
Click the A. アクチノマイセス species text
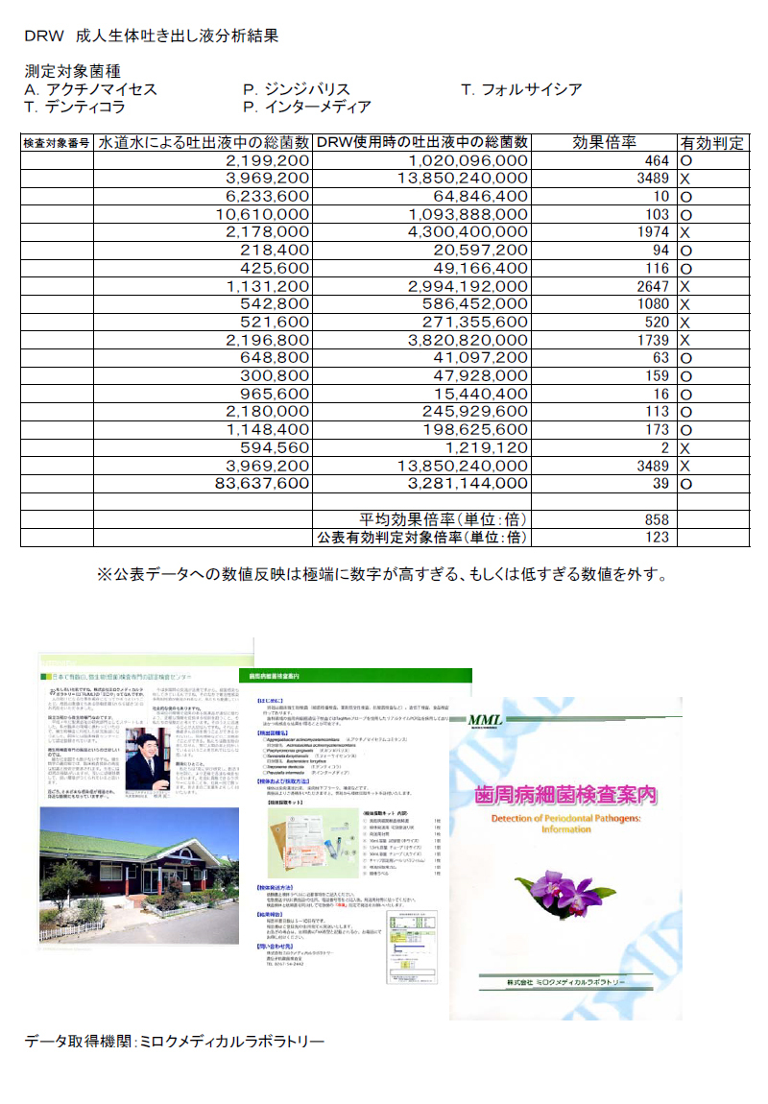pos(91,90)
